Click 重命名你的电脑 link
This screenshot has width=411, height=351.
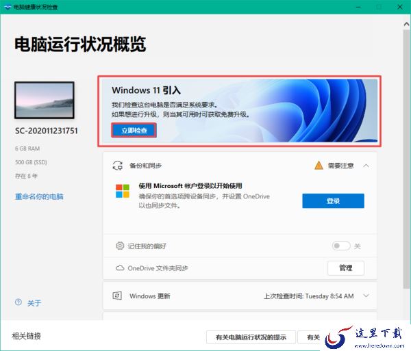pyautogui.click(x=39, y=196)
